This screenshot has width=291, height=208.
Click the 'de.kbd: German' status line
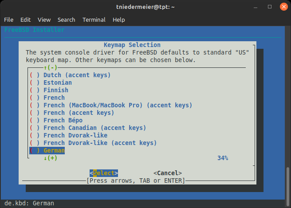[x=29, y=203]
